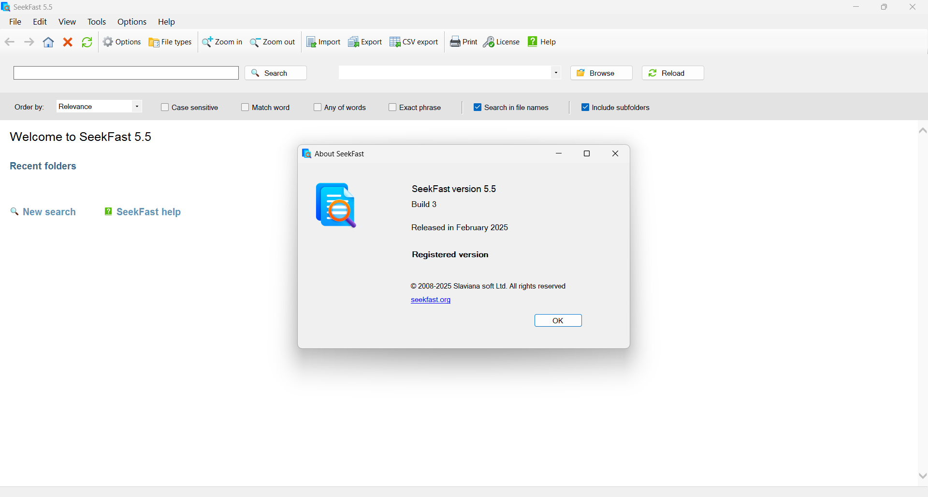The height and width of the screenshot is (497, 928).
Task: Click Zoom out on the toolbar
Action: pyautogui.click(x=273, y=42)
